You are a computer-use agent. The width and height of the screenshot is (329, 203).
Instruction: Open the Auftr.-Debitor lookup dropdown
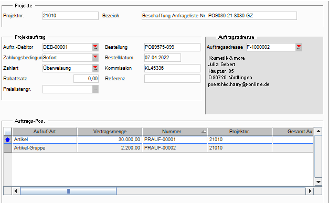pos(95,47)
